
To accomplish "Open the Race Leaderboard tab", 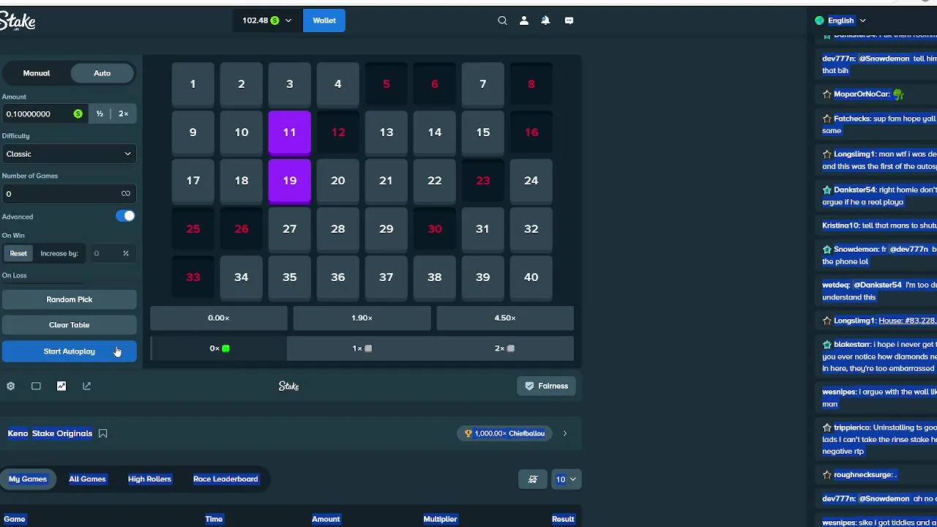I will point(225,479).
